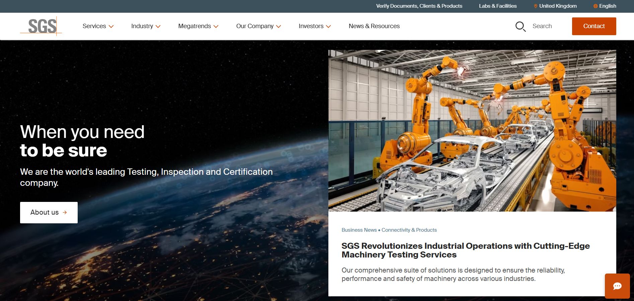Open Labs & Facilities link
The image size is (634, 301).
(x=498, y=6)
